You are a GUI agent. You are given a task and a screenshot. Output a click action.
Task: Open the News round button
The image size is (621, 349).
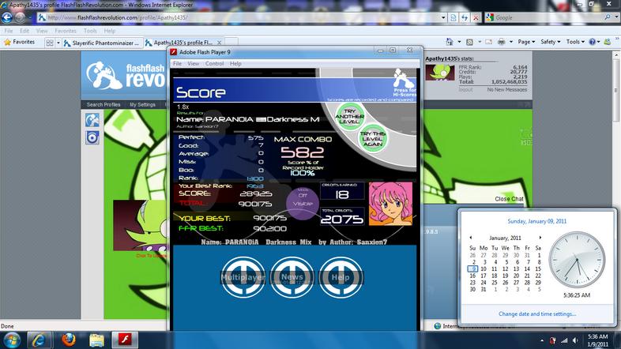coord(292,277)
